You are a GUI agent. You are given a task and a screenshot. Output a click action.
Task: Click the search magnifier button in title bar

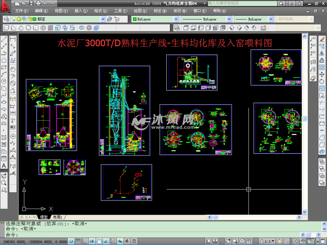click(x=281, y=3)
